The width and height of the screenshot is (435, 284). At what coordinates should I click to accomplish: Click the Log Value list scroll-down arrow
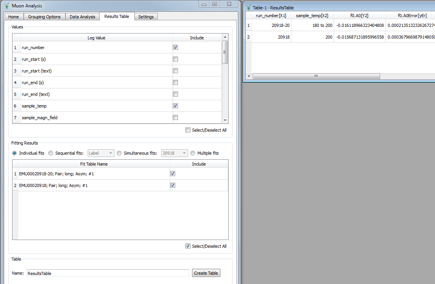click(x=225, y=120)
